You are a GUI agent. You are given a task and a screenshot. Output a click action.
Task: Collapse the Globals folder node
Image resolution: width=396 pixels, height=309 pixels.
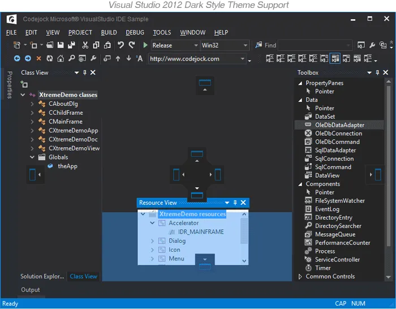point(32,157)
